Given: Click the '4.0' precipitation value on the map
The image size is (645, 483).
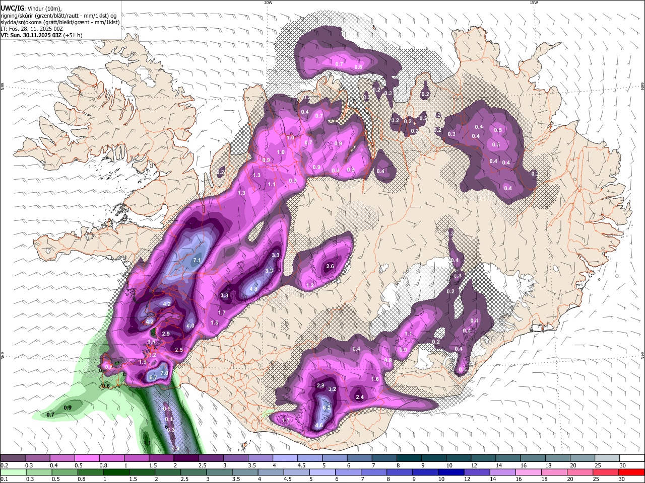Looking at the screenshot, I should pyautogui.click(x=190, y=326).
